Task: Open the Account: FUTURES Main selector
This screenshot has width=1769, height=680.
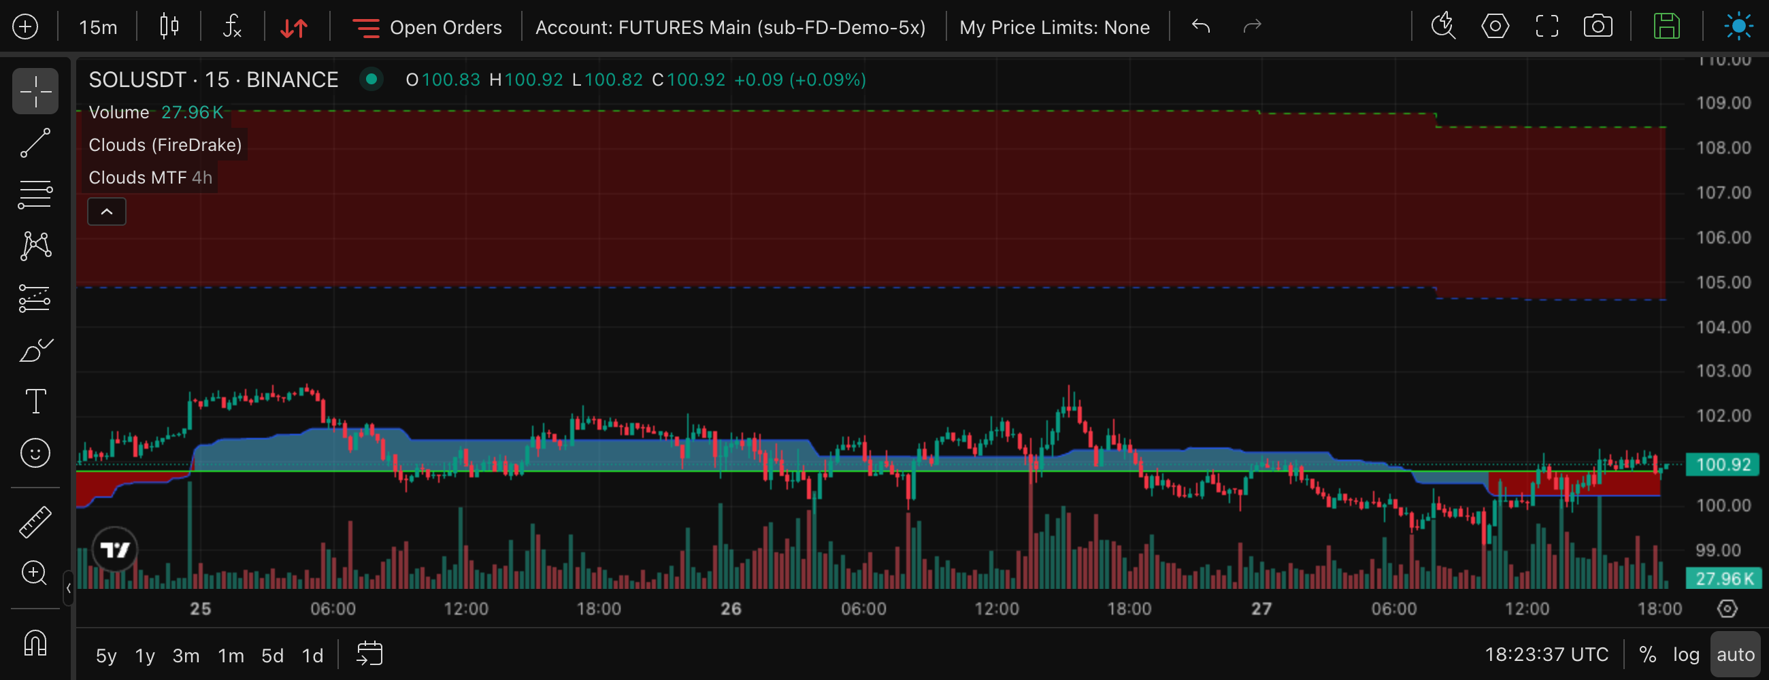Action: (x=730, y=27)
